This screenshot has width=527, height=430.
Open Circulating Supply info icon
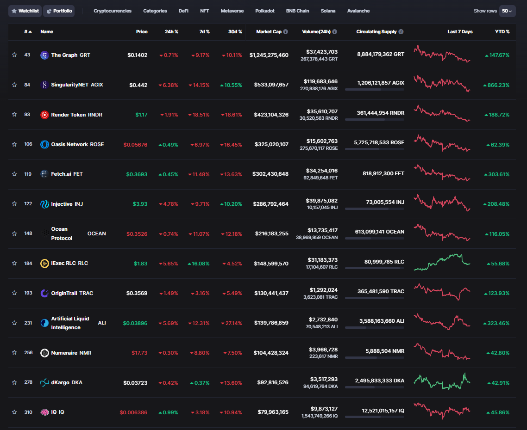point(401,31)
